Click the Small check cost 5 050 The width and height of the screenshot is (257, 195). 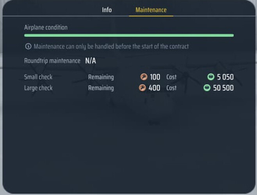[226, 77]
